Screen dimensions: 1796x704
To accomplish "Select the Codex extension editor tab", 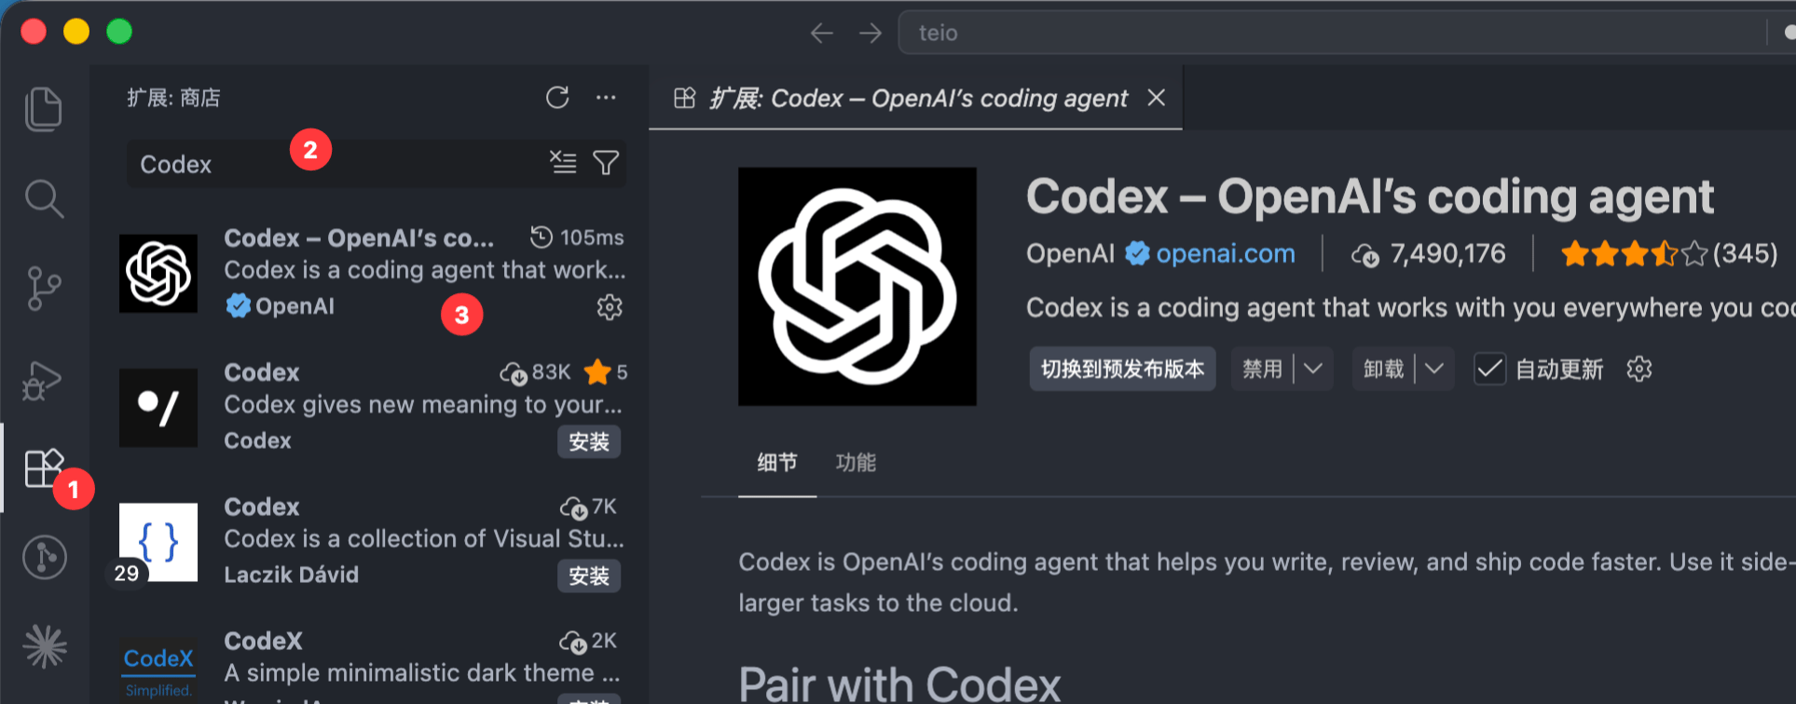I will (x=916, y=98).
